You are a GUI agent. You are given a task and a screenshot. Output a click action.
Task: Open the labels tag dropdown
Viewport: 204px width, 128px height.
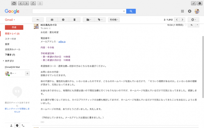tap(100, 20)
